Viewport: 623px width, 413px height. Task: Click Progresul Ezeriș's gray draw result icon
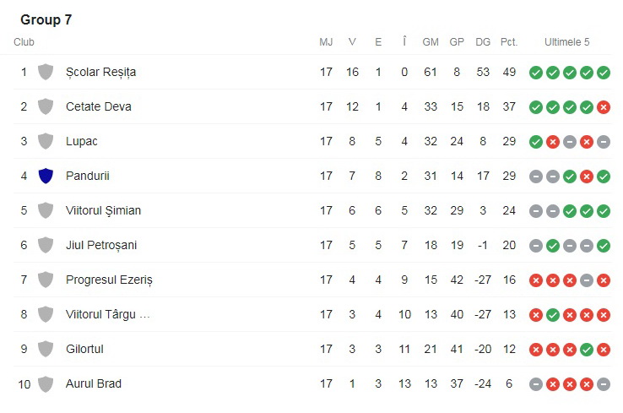pyautogui.click(x=586, y=280)
